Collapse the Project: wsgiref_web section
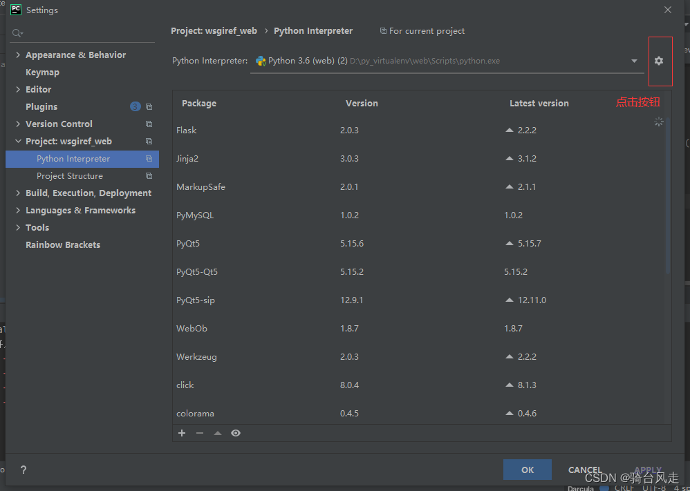Image resolution: width=690 pixels, height=491 pixels. (18, 141)
